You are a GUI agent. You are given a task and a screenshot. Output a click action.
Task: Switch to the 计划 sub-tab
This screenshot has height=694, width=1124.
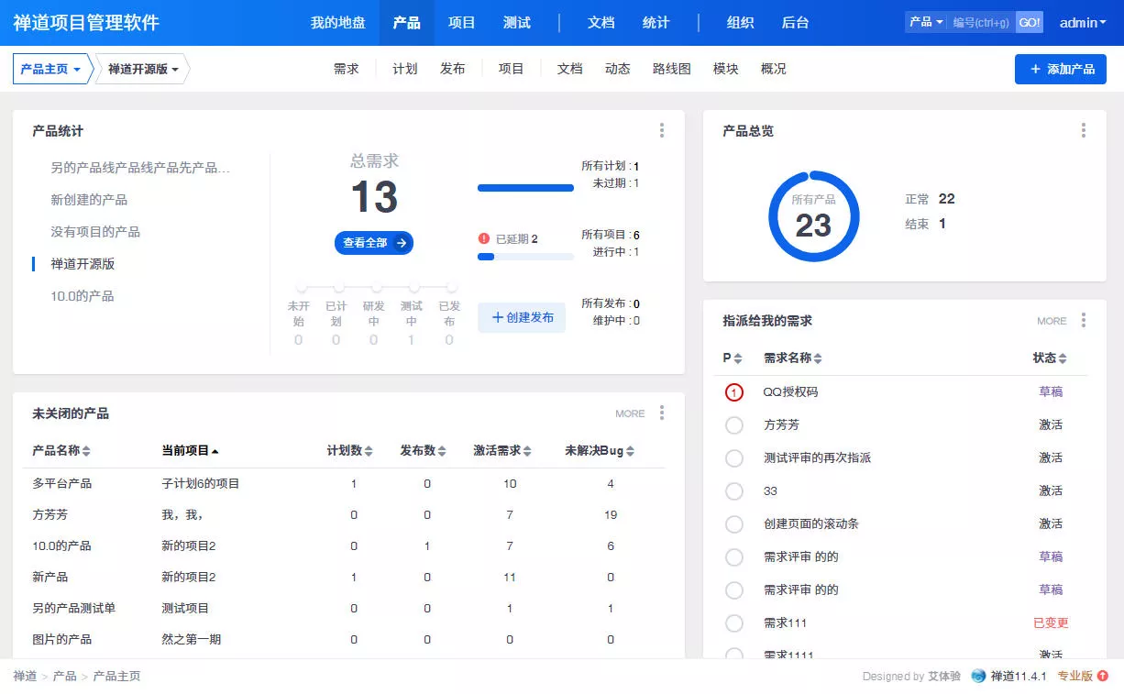tap(405, 69)
